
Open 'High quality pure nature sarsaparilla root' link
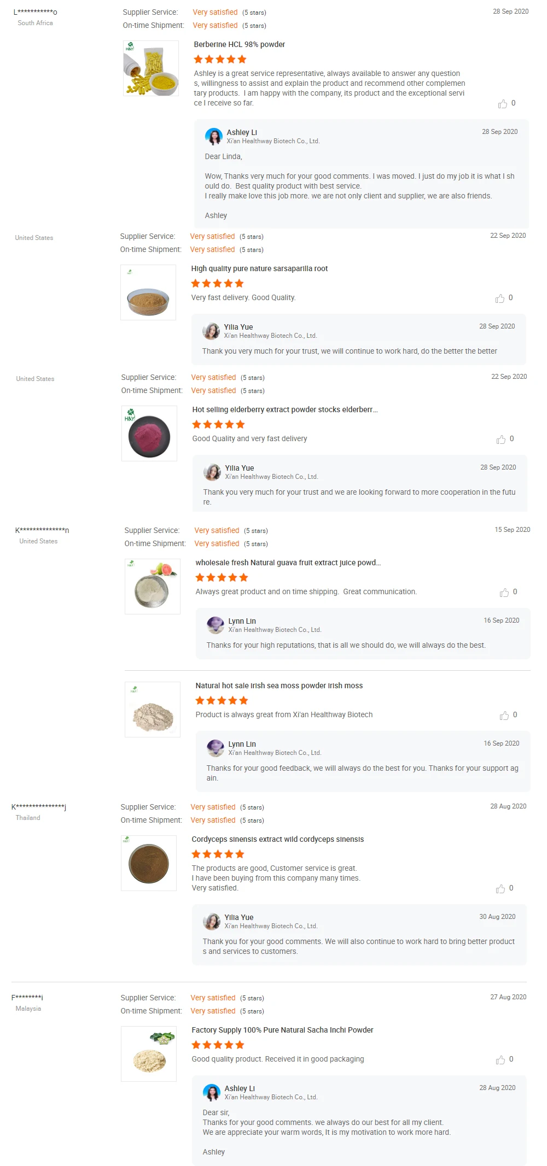pos(259,268)
